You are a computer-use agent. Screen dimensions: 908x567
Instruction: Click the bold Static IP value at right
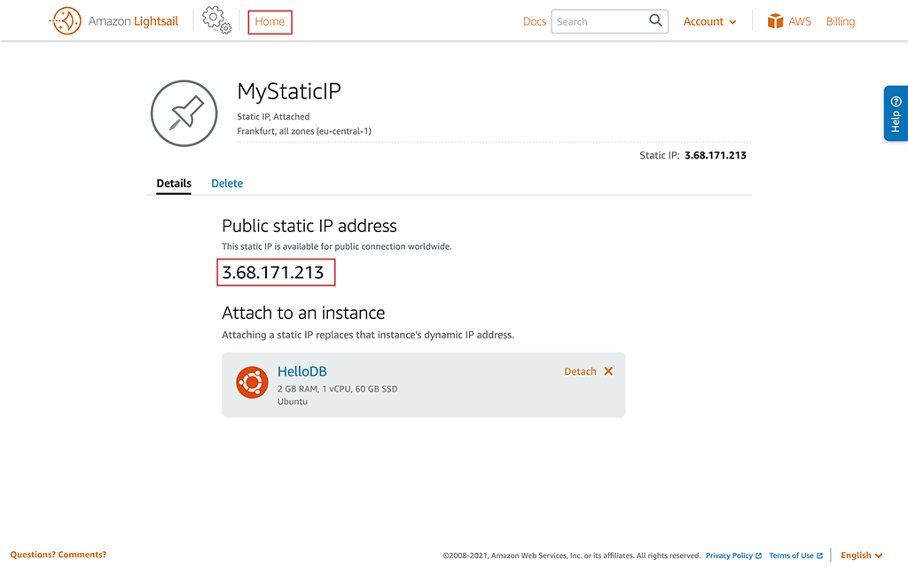coord(716,155)
